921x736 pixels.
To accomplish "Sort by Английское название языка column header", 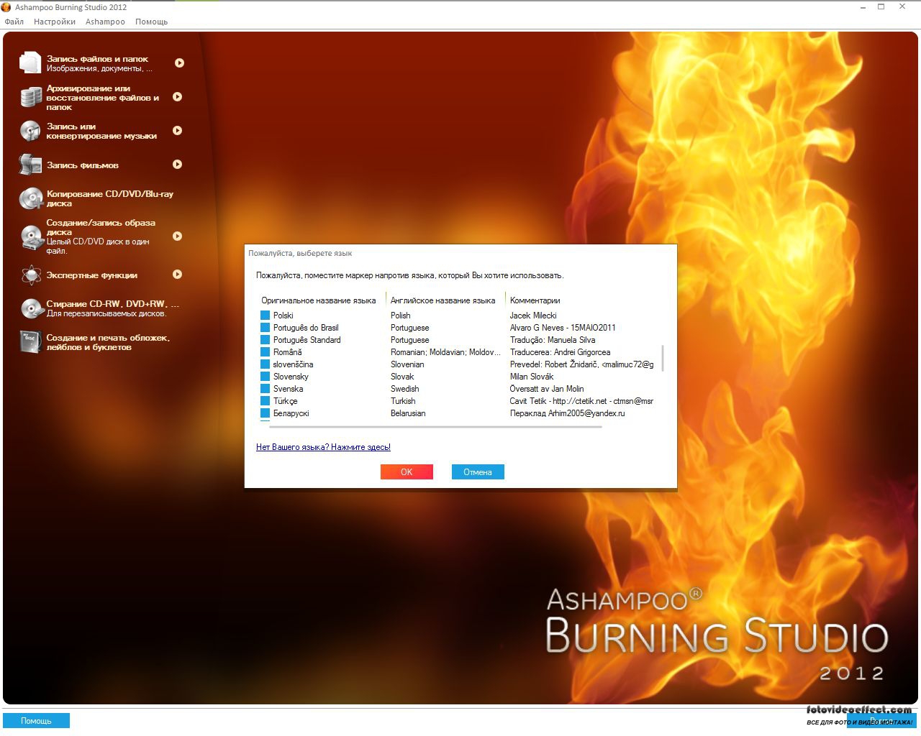I will (x=443, y=300).
